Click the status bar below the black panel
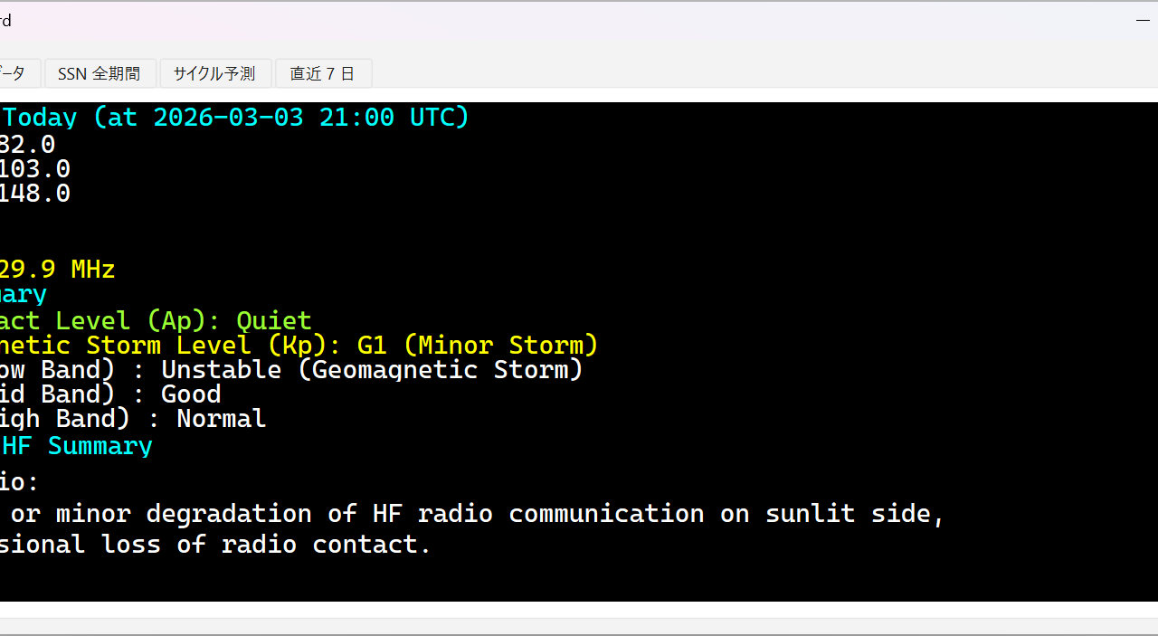This screenshot has height=636, width=1158. (x=579, y=625)
